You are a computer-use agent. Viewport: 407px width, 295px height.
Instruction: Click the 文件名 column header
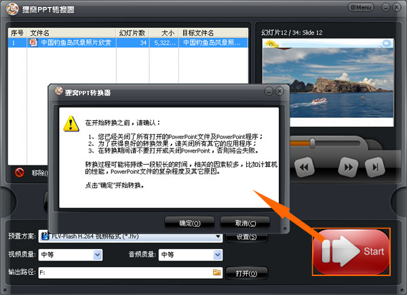click(x=71, y=33)
